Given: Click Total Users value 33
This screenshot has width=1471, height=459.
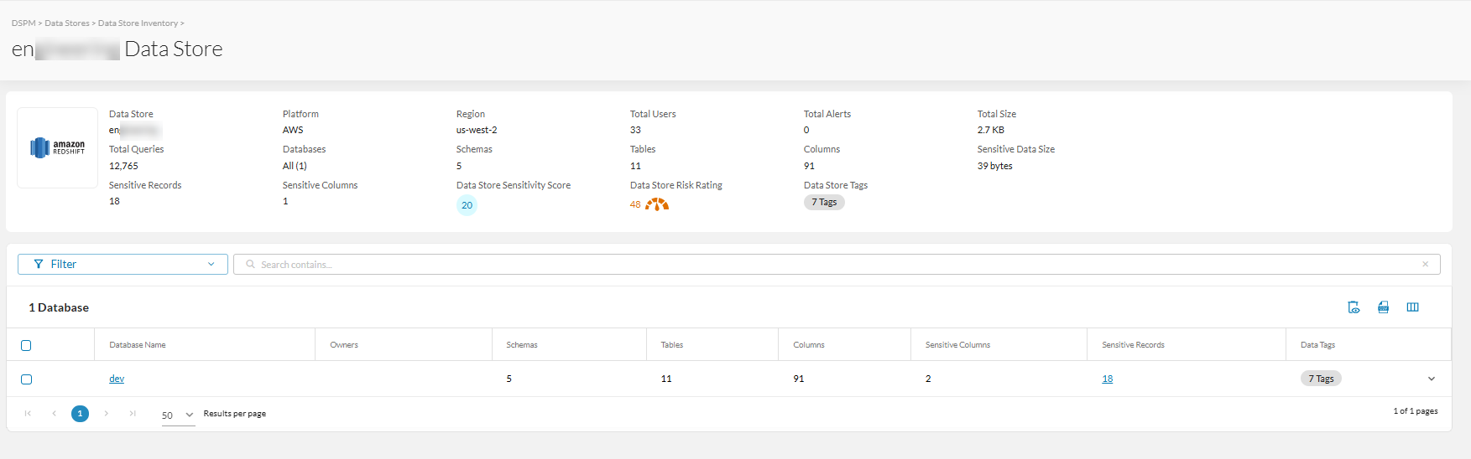Looking at the screenshot, I should point(635,130).
